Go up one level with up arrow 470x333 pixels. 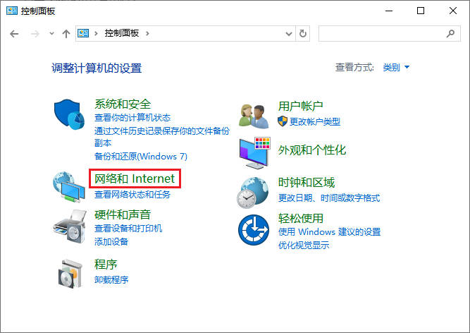click(x=66, y=34)
